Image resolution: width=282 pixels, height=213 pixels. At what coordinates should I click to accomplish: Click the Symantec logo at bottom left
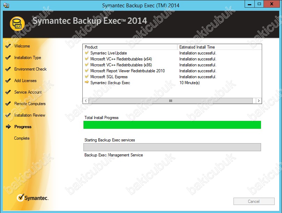pos(32,198)
